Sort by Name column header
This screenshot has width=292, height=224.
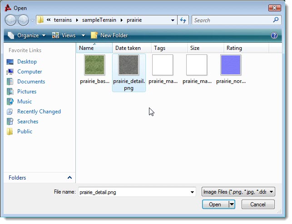coord(94,48)
